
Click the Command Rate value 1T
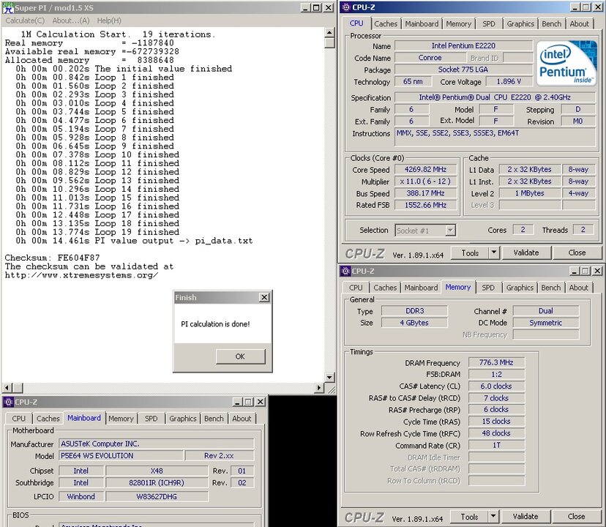pyautogui.click(x=496, y=446)
